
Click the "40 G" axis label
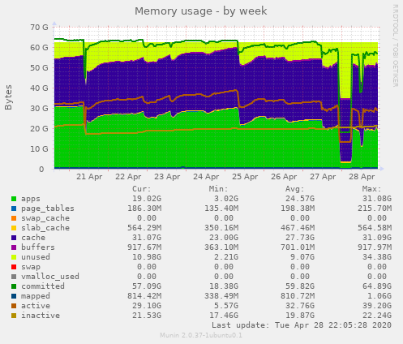[x=39, y=88]
